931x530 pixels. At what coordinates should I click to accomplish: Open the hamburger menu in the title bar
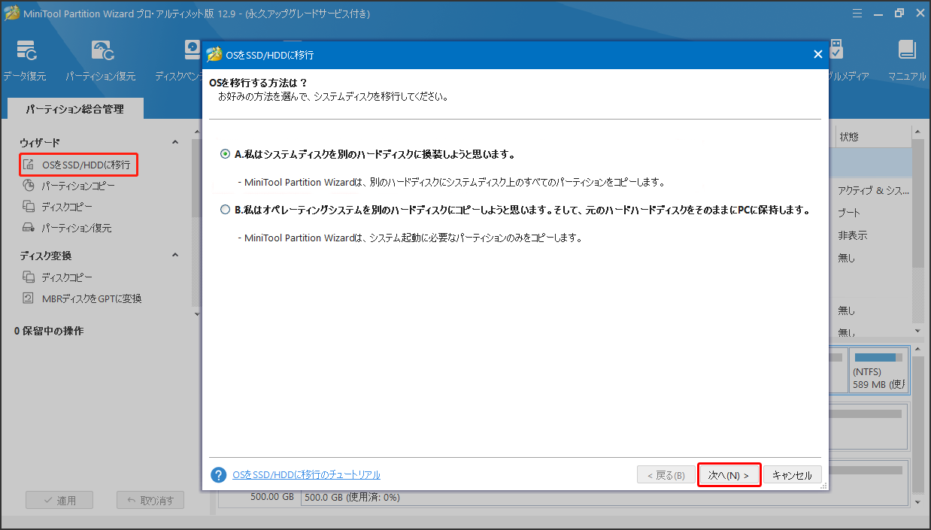857,12
